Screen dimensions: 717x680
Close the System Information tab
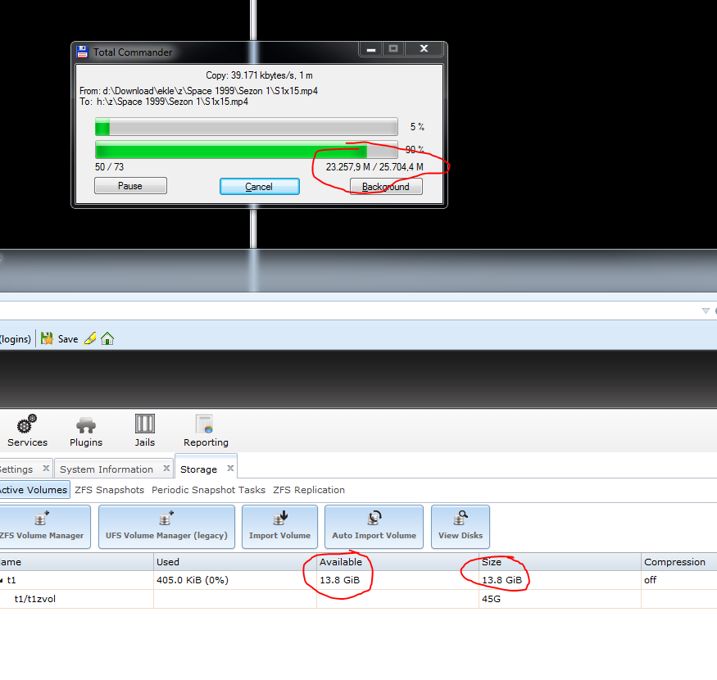coord(166,469)
